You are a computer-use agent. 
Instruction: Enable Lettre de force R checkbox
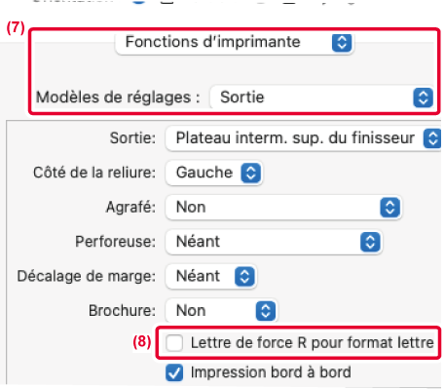click(x=174, y=343)
